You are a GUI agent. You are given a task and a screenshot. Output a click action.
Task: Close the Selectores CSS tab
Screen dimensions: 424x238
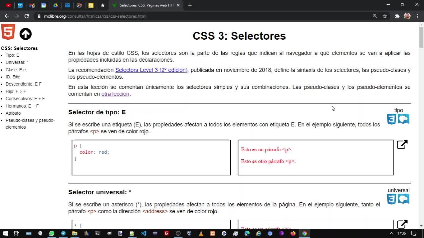tap(178, 5)
